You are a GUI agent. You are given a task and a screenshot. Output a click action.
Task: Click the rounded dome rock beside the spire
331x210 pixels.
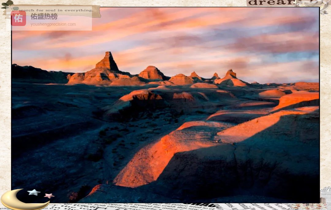click(x=151, y=73)
